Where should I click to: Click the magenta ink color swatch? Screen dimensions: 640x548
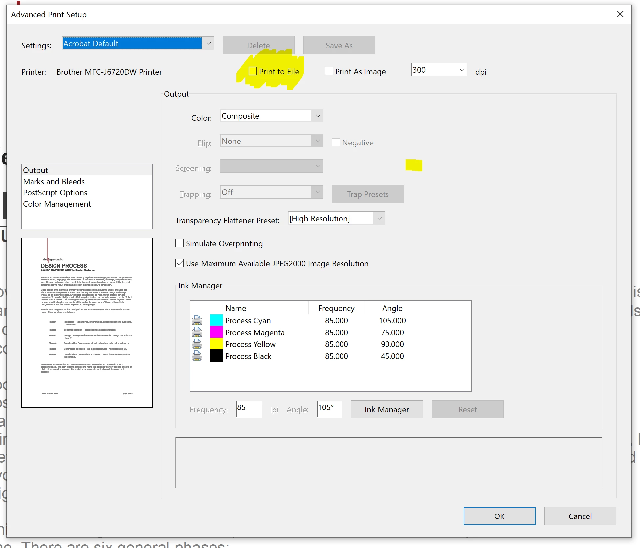(x=216, y=332)
